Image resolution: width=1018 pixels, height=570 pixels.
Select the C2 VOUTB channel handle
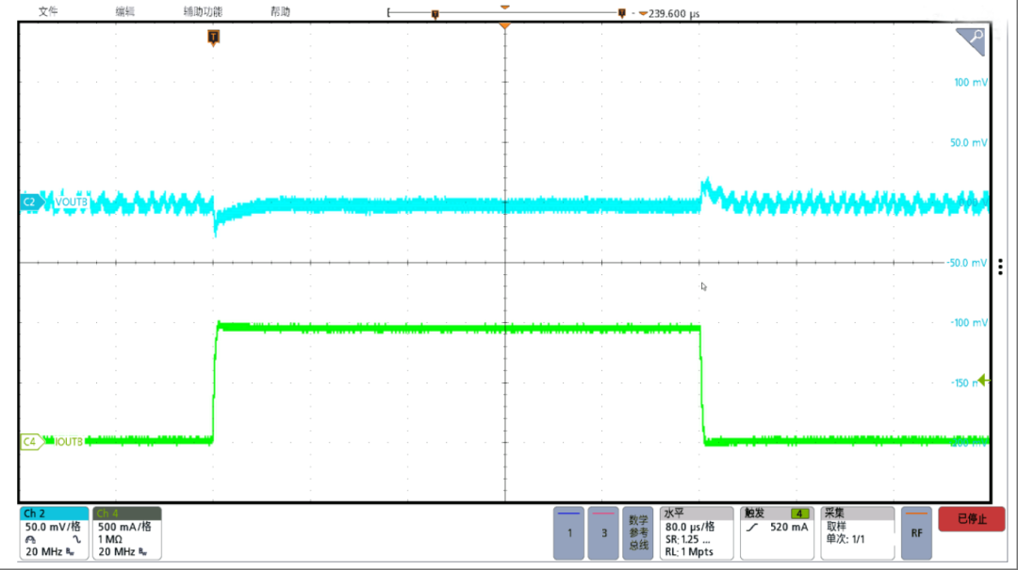pos(31,202)
